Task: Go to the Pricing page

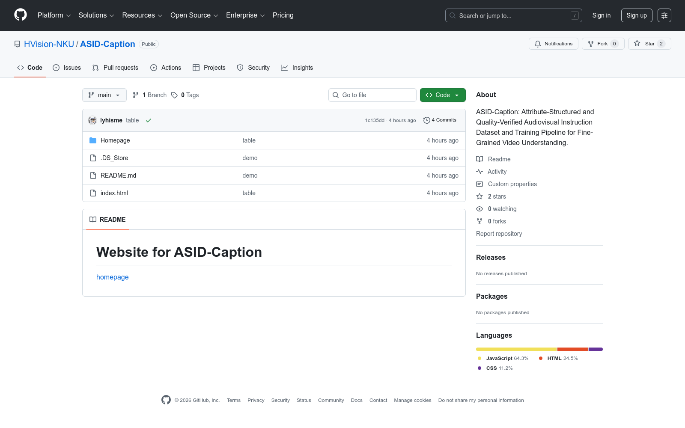Action: tap(283, 15)
